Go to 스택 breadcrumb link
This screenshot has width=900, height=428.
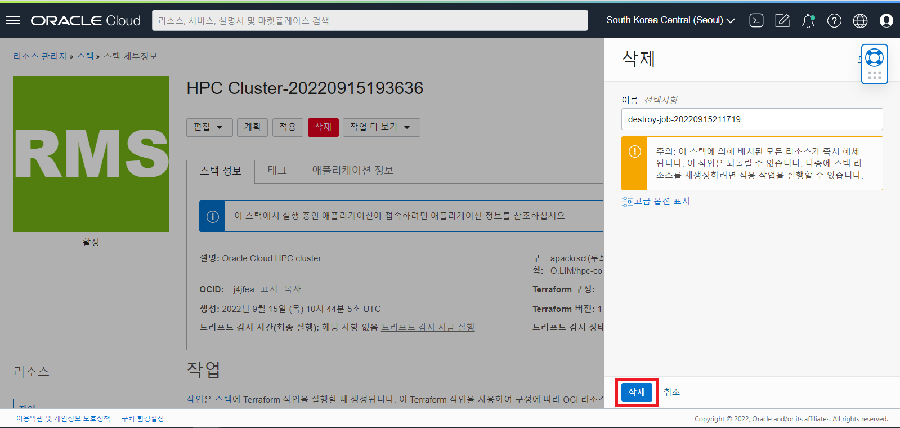point(86,56)
